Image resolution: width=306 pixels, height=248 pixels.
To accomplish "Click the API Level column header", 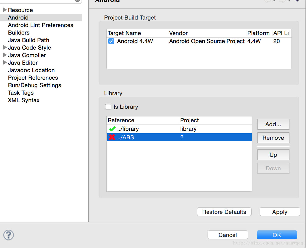I will (x=281, y=33).
